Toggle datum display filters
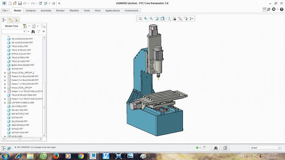The image size is (285, 160). [180, 19]
